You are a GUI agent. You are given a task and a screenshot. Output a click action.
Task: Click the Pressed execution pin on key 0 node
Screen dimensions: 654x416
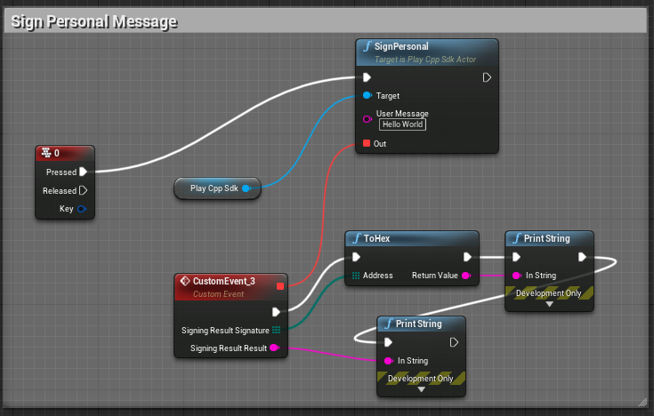83,172
